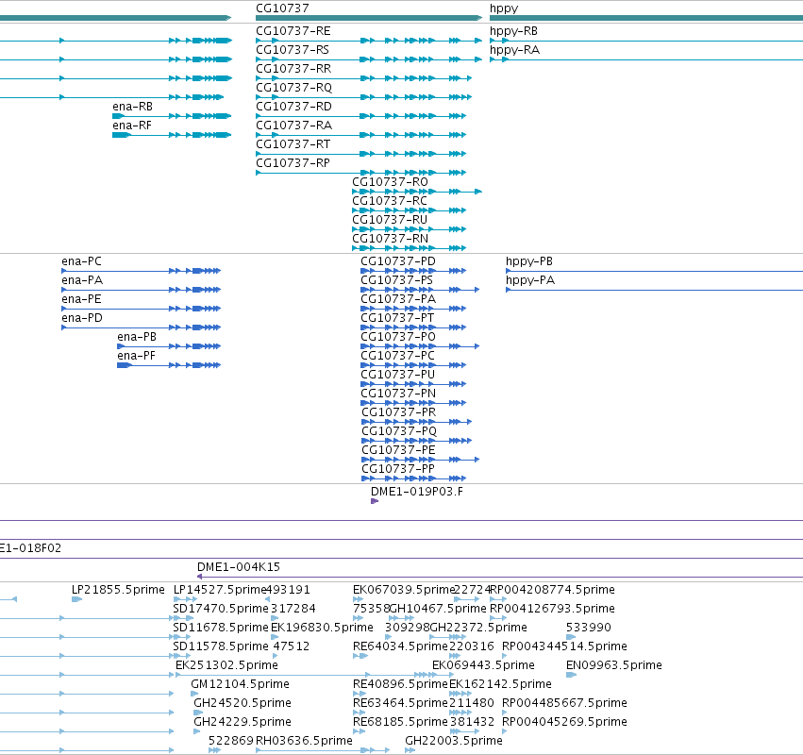Pick transcript label CG10737-RU
Viewport: 803px width, 755px height.
(x=389, y=220)
